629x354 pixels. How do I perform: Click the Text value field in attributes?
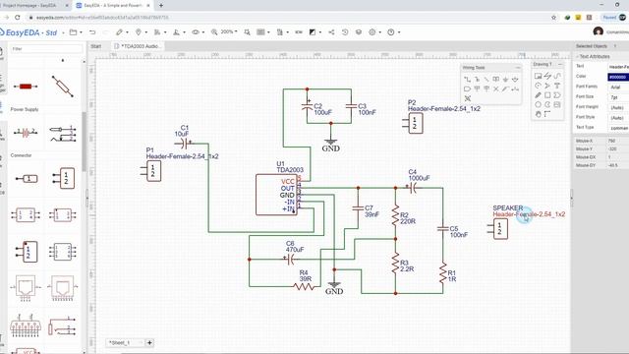618,67
